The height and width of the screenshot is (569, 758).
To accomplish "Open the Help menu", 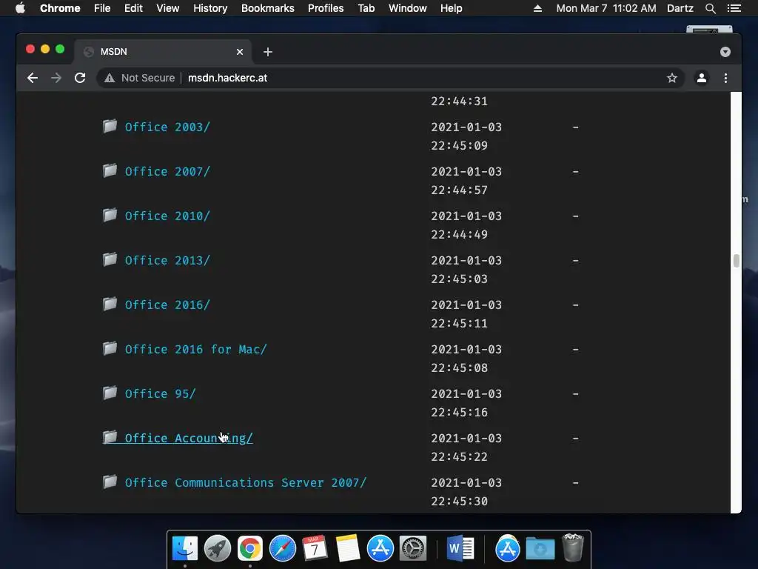I will (x=451, y=8).
